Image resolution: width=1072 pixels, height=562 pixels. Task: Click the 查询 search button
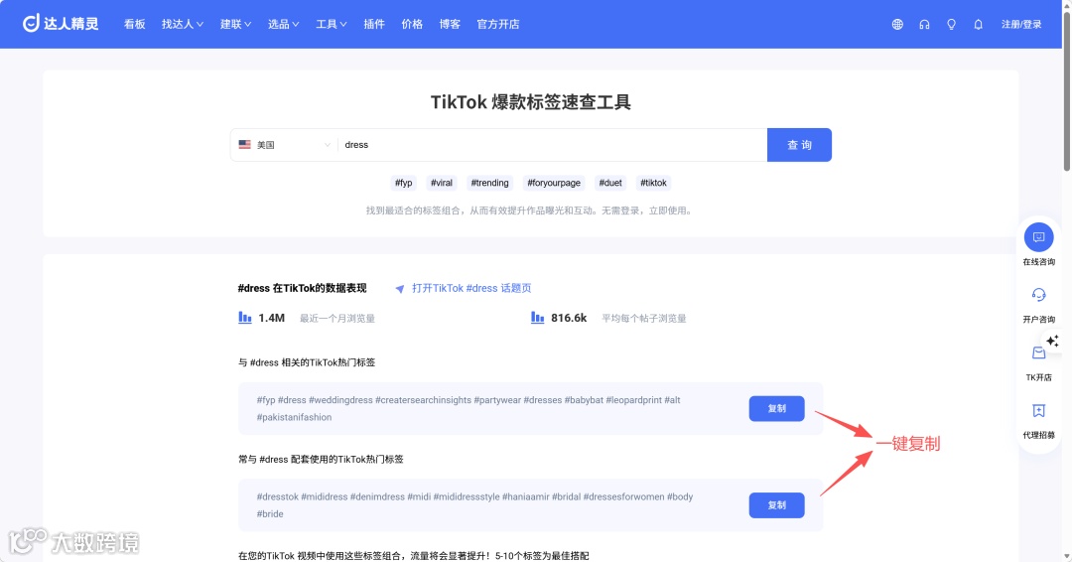click(799, 145)
